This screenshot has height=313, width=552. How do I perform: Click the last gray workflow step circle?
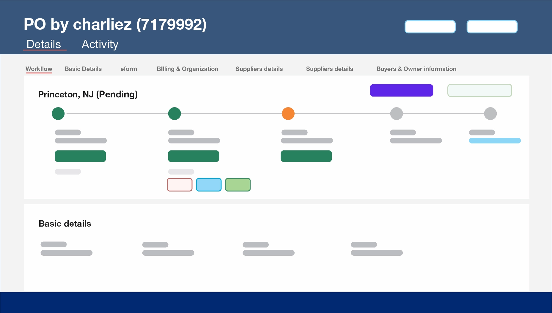(490, 113)
